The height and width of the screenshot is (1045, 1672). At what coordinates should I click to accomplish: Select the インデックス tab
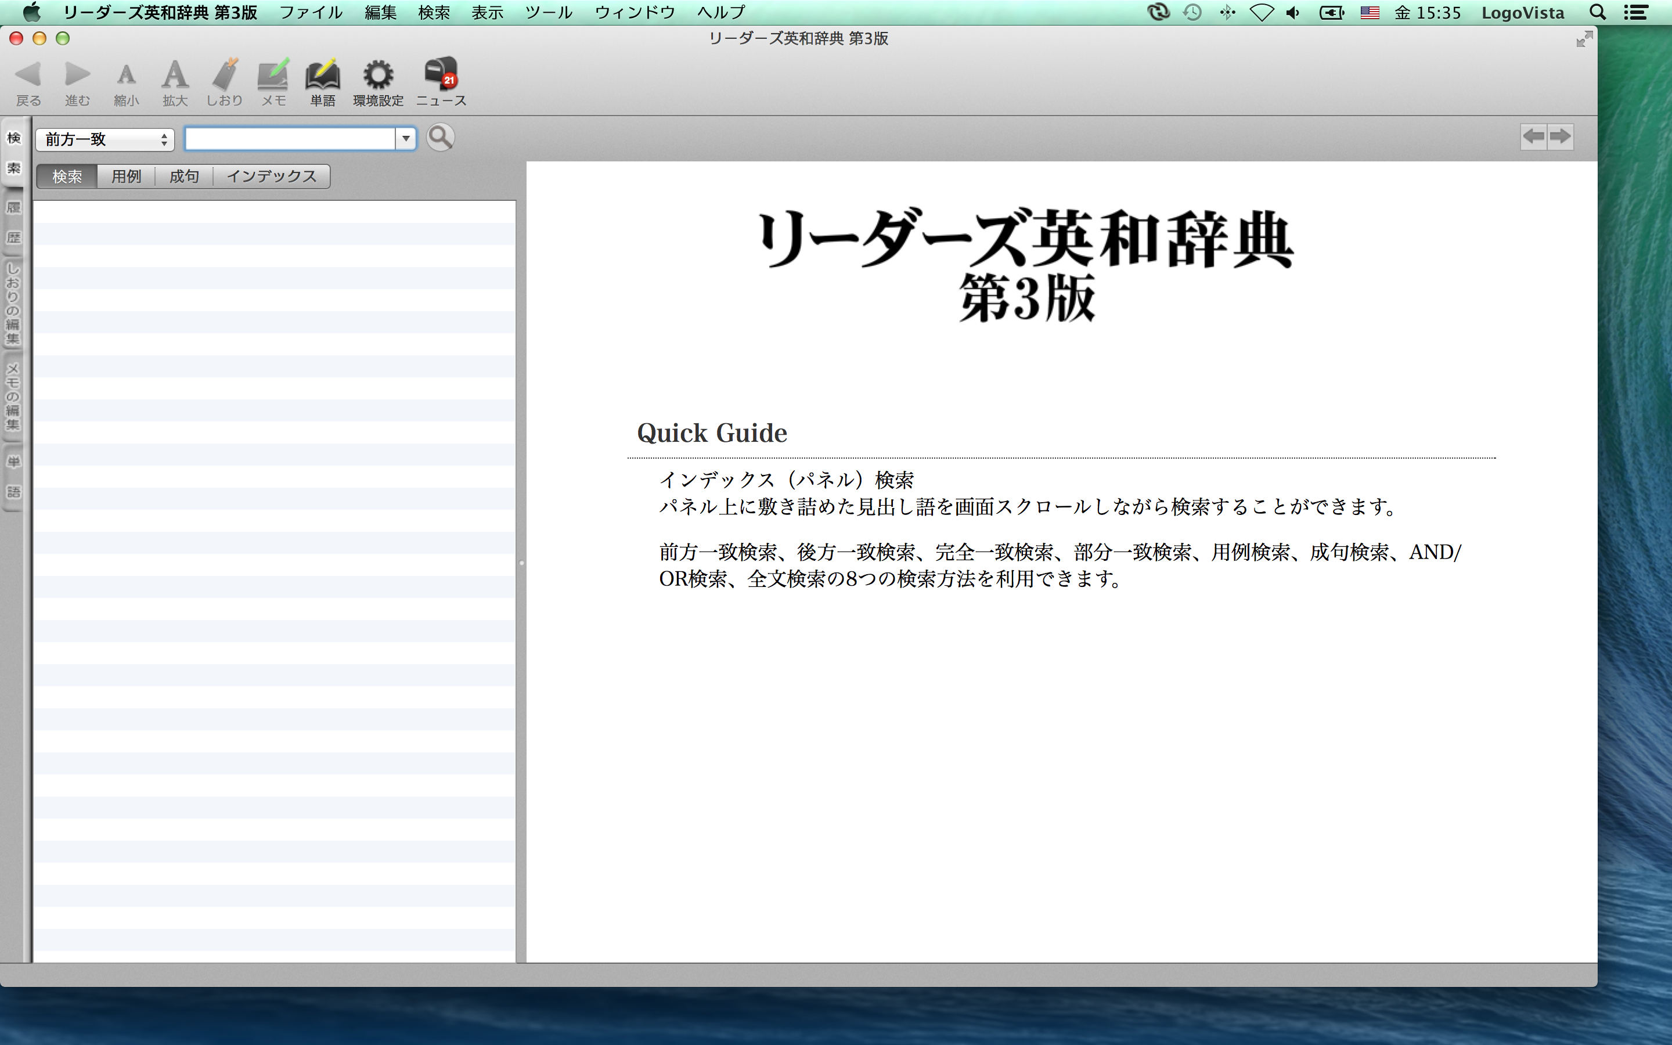tap(271, 176)
